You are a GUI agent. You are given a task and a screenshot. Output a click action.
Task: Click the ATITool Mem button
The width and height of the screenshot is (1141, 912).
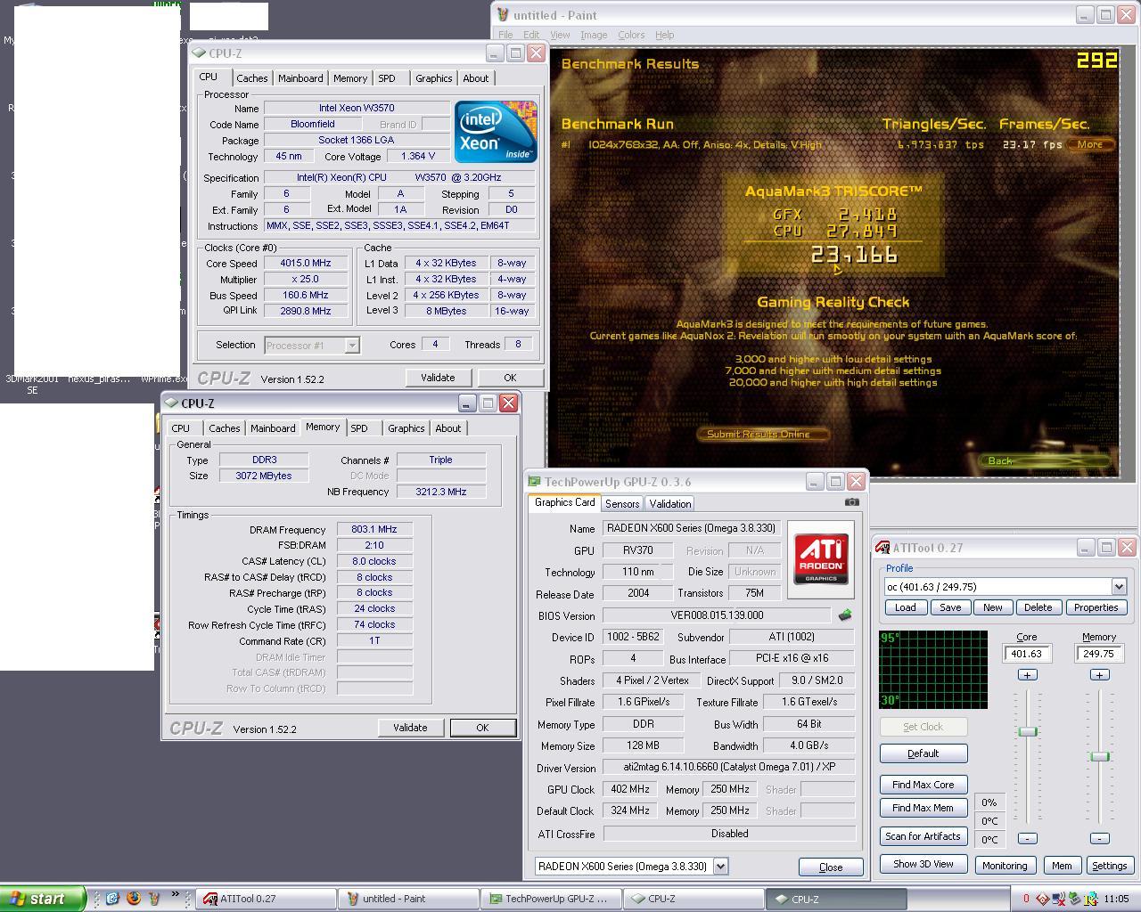pyautogui.click(x=1062, y=866)
